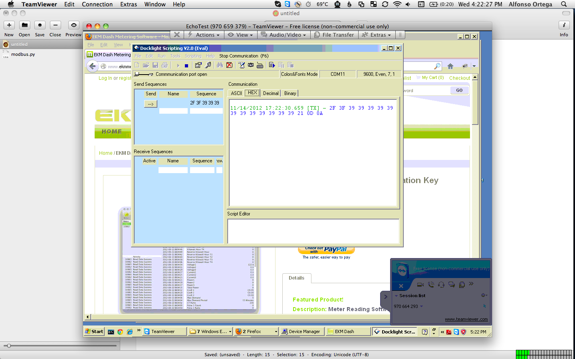The height and width of the screenshot is (359, 575).
Task: Toggle the Keyboard console icon in Docklight toolbar
Action: [260, 65]
